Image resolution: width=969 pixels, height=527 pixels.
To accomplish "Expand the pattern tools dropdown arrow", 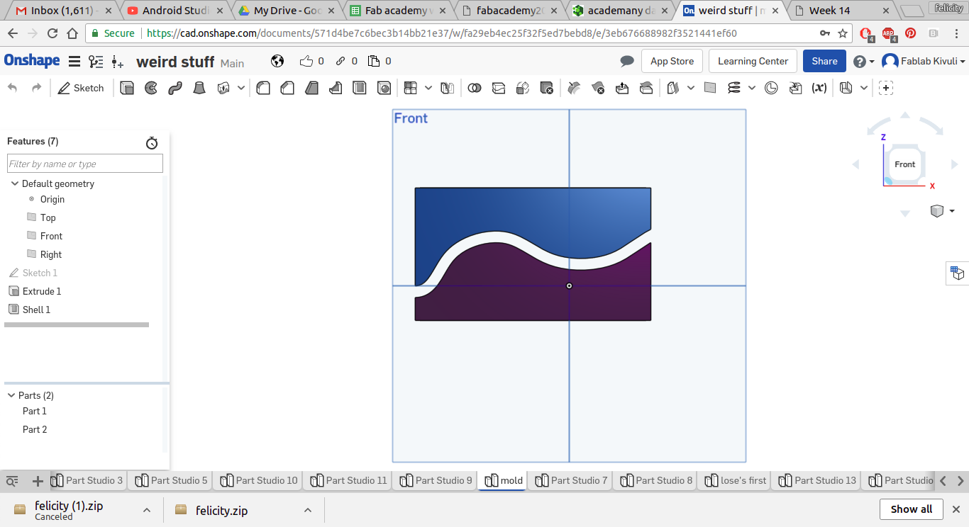I will point(428,88).
